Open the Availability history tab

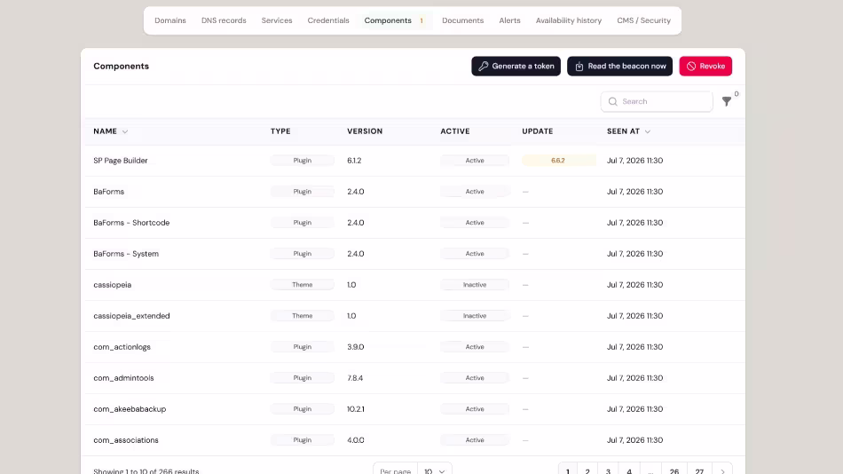[568, 20]
